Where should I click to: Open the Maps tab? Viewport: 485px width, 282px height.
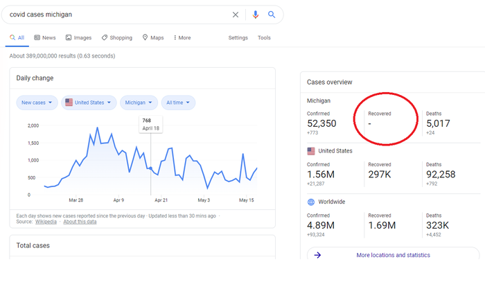[153, 38]
